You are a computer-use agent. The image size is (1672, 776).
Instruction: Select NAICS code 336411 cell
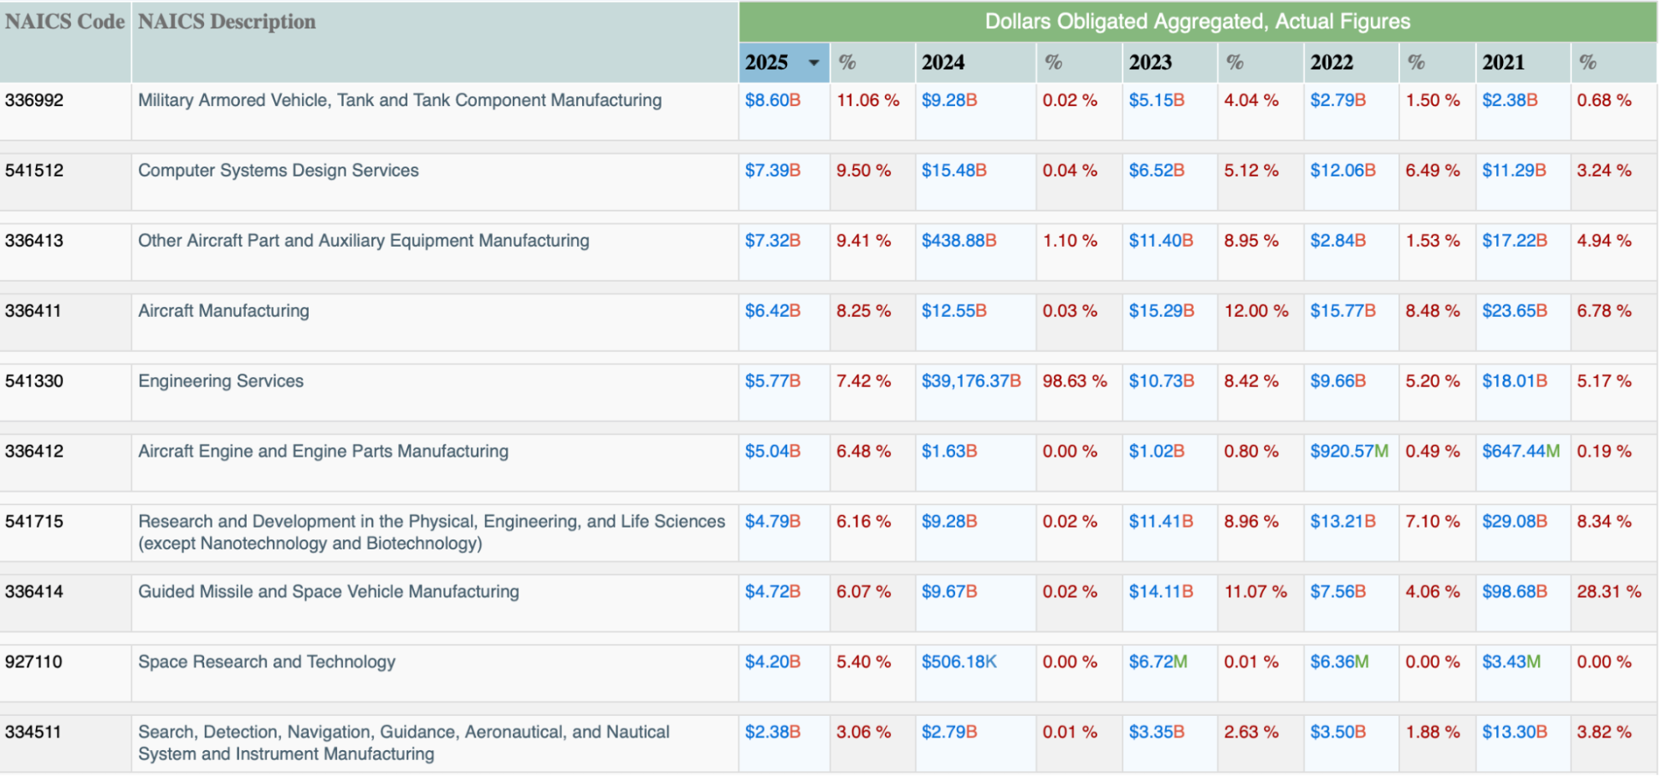click(x=33, y=311)
